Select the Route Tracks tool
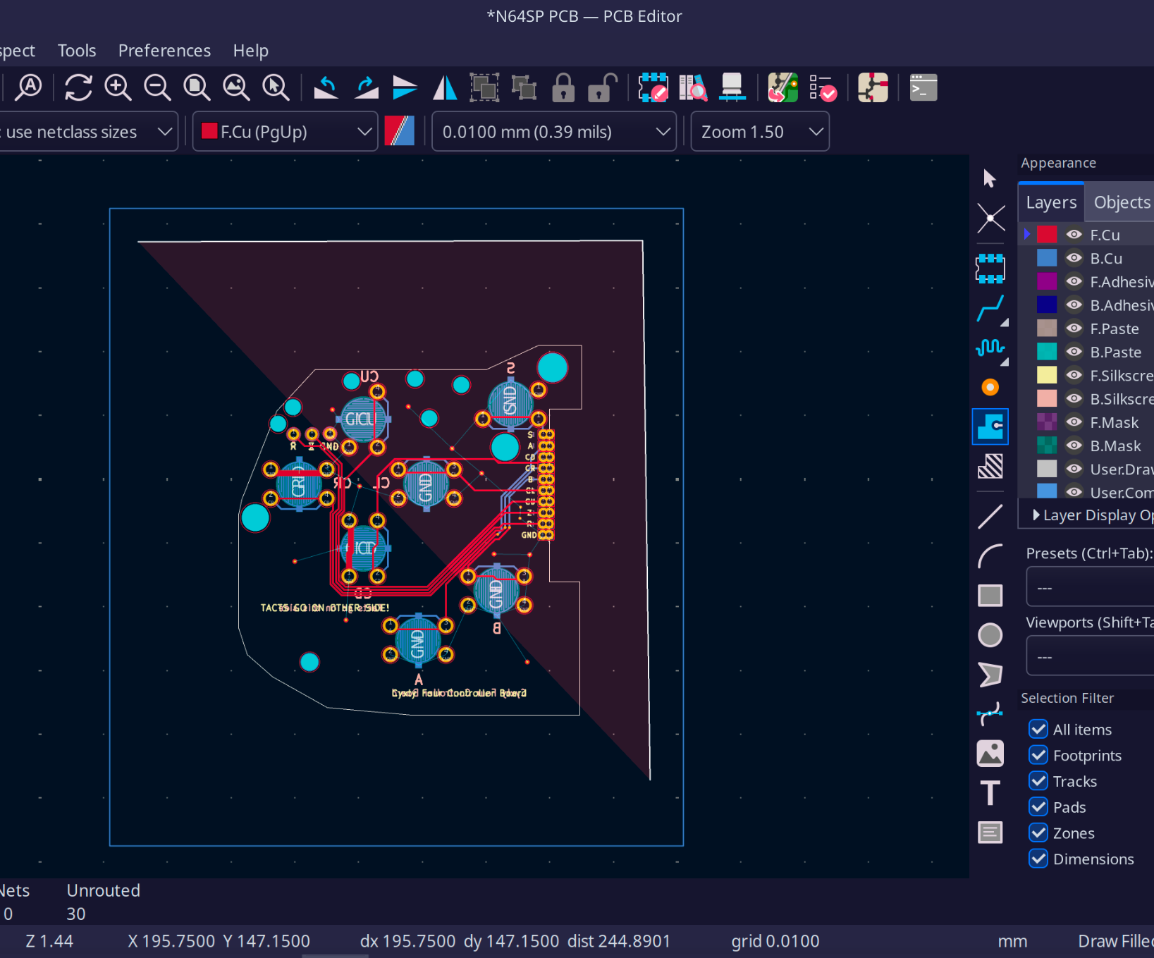This screenshot has height=958, width=1154. (990, 308)
